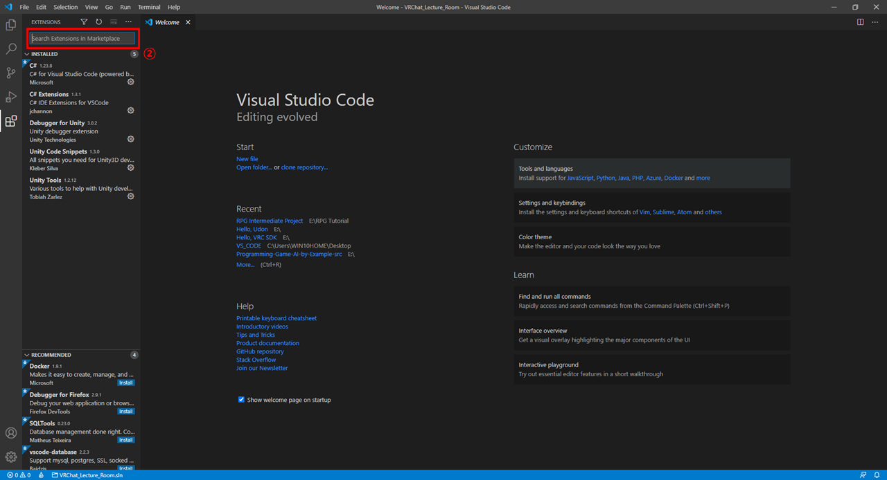This screenshot has height=480, width=887.
Task: Open recent Programming-Game-AI-by-Example-src
Action: (x=289, y=254)
